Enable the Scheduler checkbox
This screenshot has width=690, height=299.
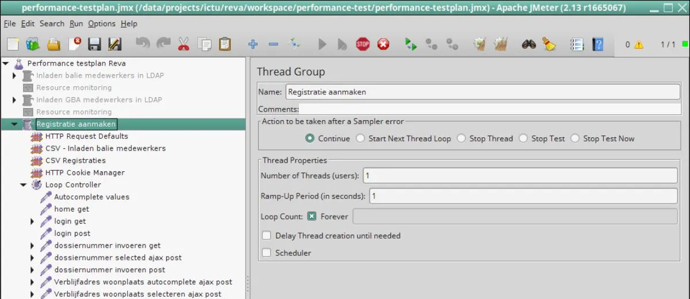coord(266,252)
